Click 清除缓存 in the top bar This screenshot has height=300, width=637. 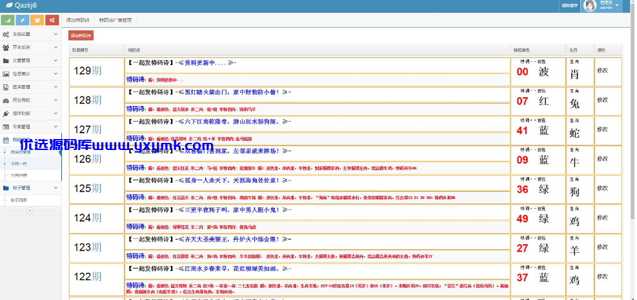tap(569, 6)
